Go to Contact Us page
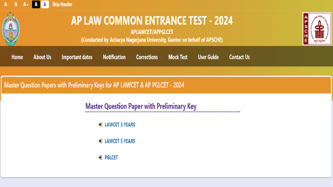The height and width of the screenshot is (187, 333). [239, 57]
